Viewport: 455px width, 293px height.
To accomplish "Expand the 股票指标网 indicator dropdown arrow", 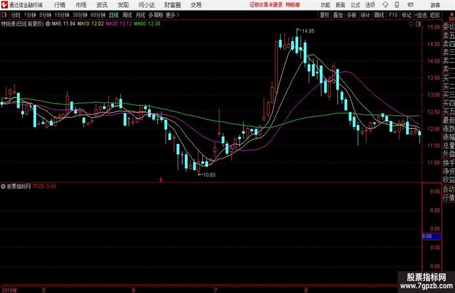I will [x=3, y=187].
